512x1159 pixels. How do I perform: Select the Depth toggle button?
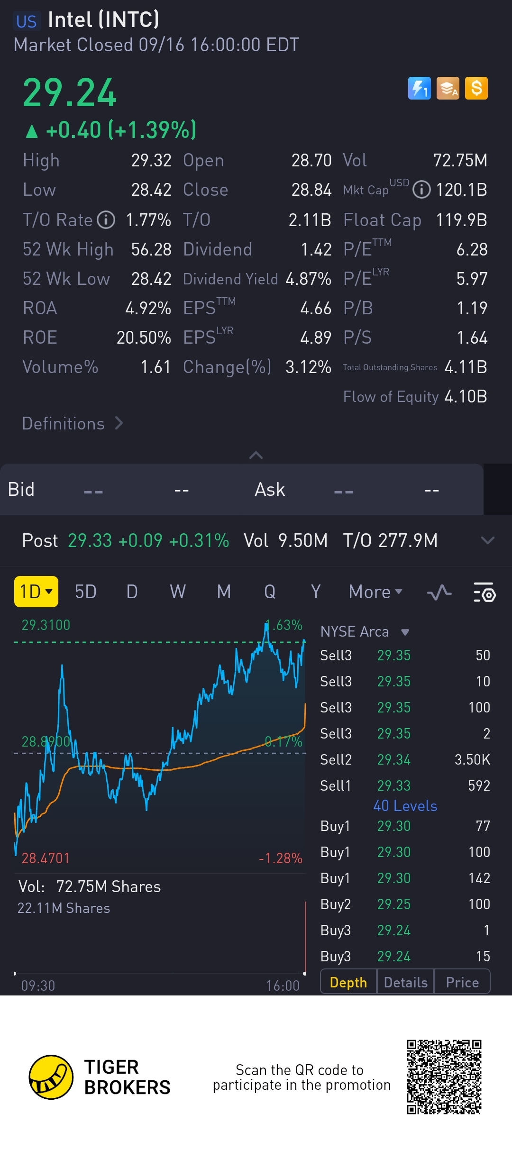click(x=348, y=983)
